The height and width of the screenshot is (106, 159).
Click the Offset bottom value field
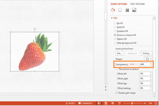tap(144, 88)
